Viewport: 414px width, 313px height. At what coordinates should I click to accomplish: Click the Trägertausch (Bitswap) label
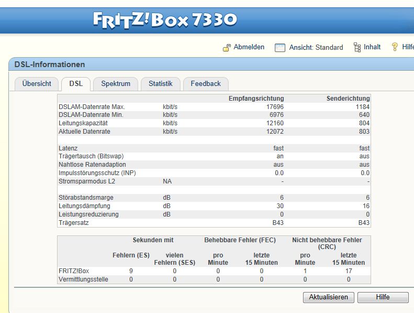[x=91, y=156]
